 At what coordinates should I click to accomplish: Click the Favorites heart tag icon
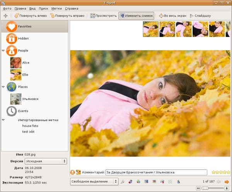(x=11, y=27)
